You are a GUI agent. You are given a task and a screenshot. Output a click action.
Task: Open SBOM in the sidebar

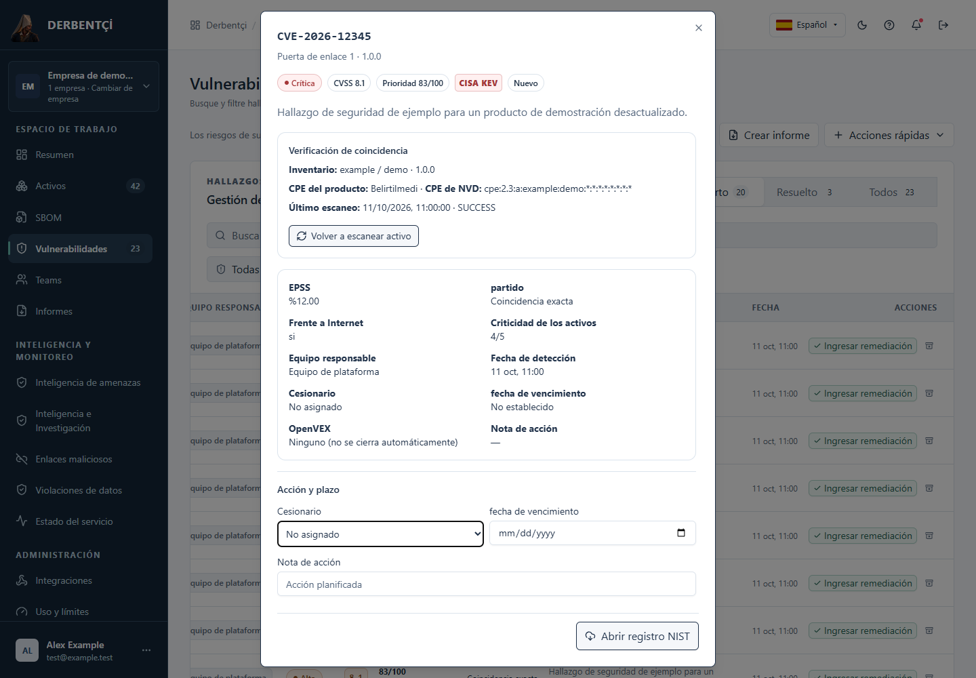click(x=80, y=218)
